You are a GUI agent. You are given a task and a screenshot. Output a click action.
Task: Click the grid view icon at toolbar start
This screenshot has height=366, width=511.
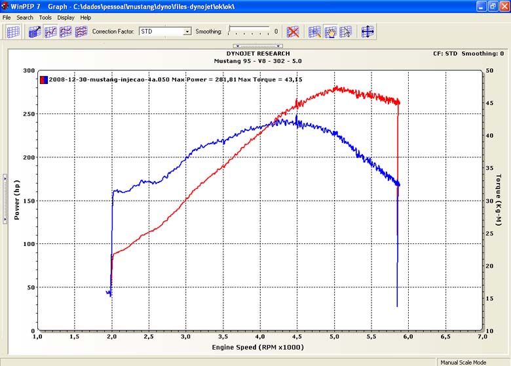[x=13, y=31]
